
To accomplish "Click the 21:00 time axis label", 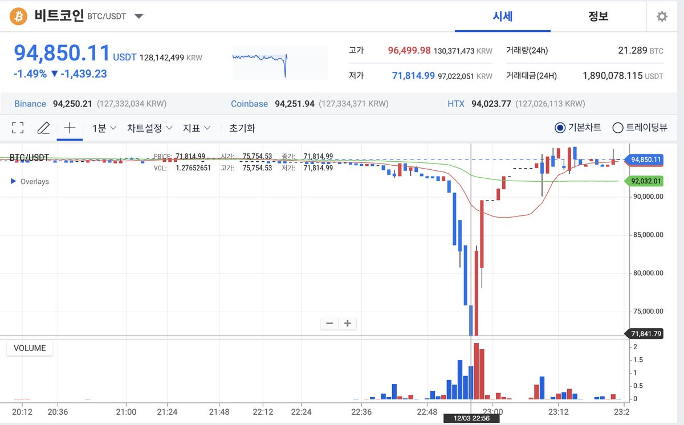I will coord(125,412).
